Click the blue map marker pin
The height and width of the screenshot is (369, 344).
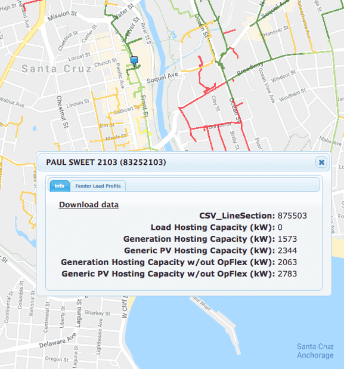coord(134,61)
